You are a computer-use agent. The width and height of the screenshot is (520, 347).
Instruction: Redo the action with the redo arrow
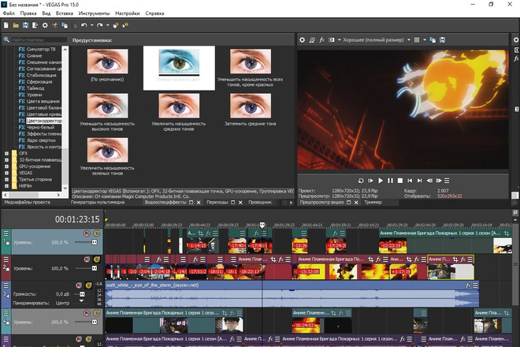tap(99, 25)
